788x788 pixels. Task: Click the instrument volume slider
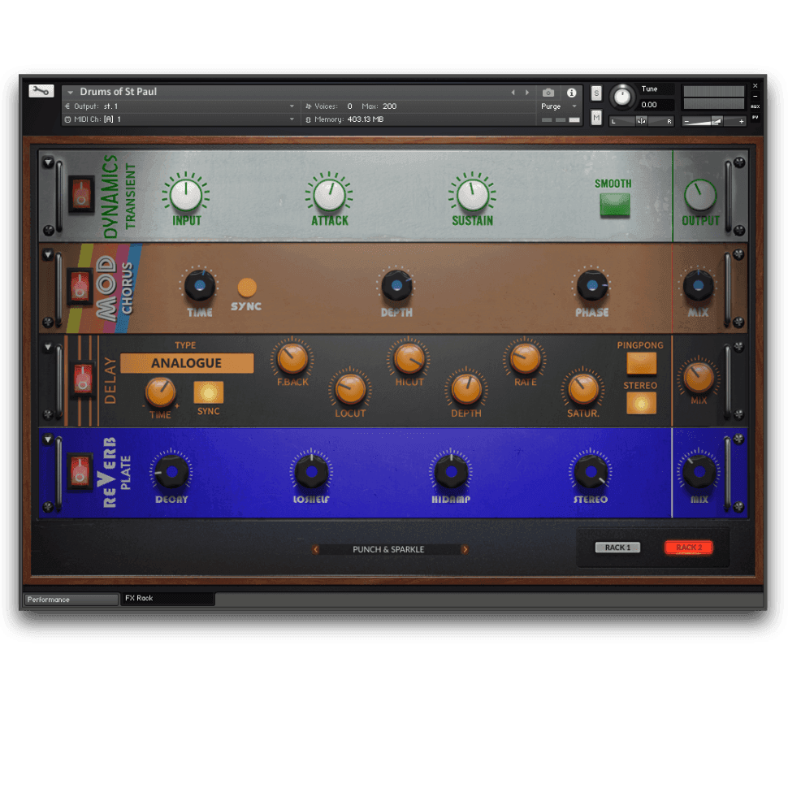click(713, 121)
